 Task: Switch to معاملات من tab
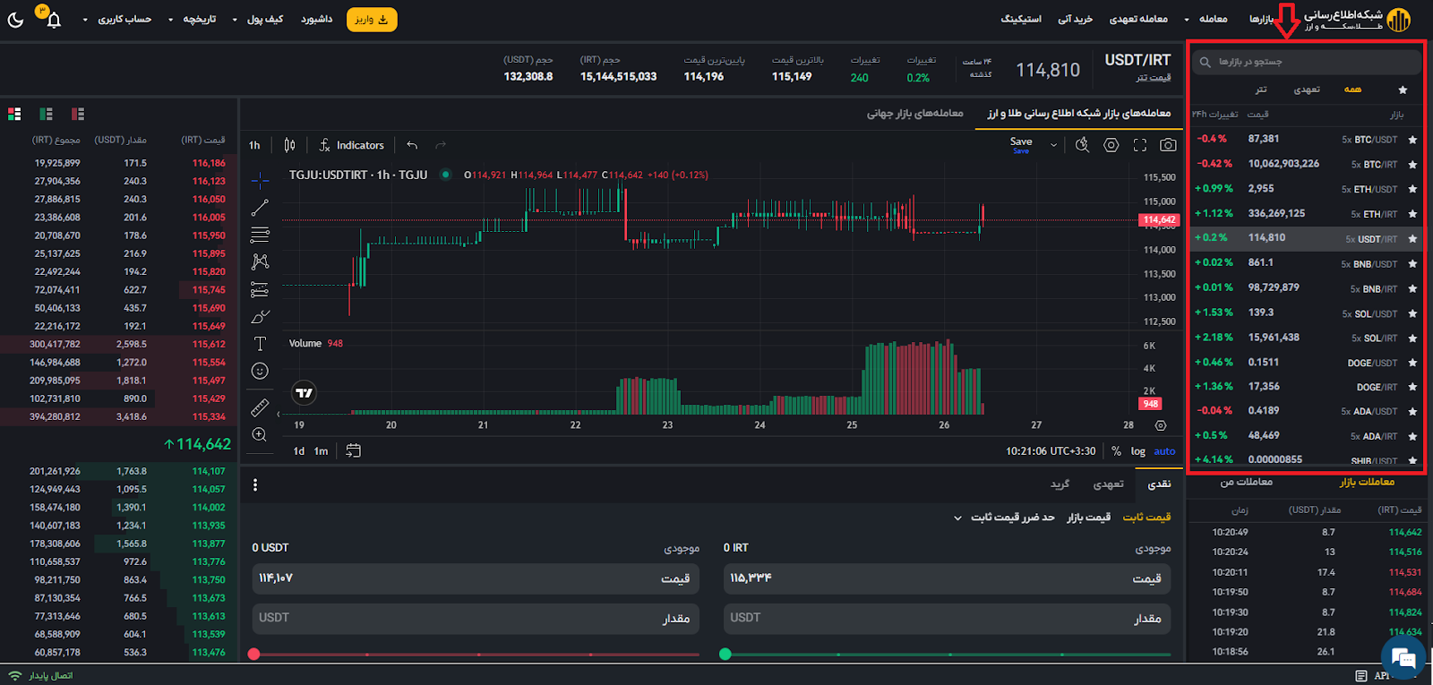pyautogui.click(x=1246, y=483)
